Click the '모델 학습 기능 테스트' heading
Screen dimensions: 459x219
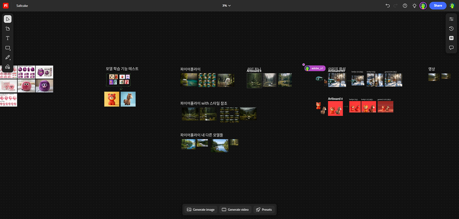[122, 69]
